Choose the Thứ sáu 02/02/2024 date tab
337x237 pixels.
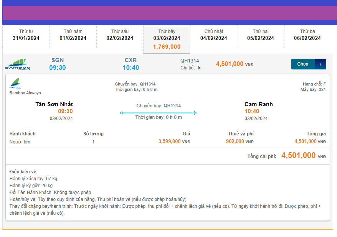click(120, 35)
